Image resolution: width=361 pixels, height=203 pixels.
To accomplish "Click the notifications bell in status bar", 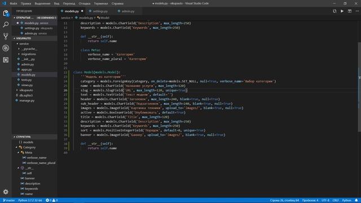I will coord(356,200).
